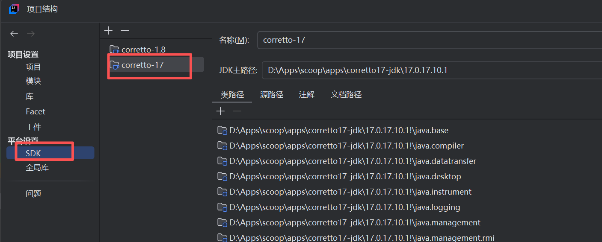Viewport: 602px width, 242px height.
Task: Click the folder icon of java.management entry
Action: (222, 222)
